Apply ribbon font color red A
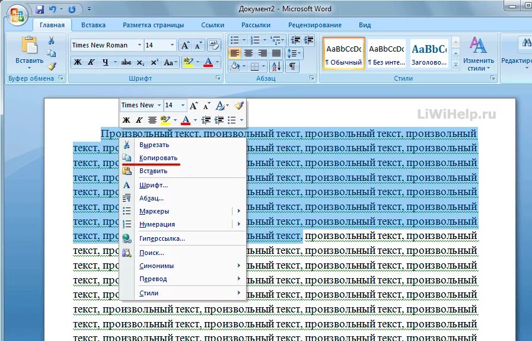 coord(208,62)
